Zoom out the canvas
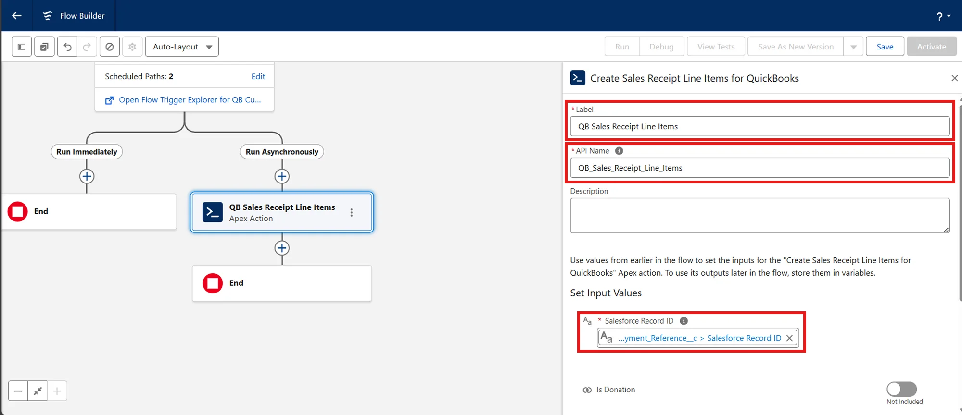Screen dimensions: 962x415 pyautogui.click(x=18, y=391)
